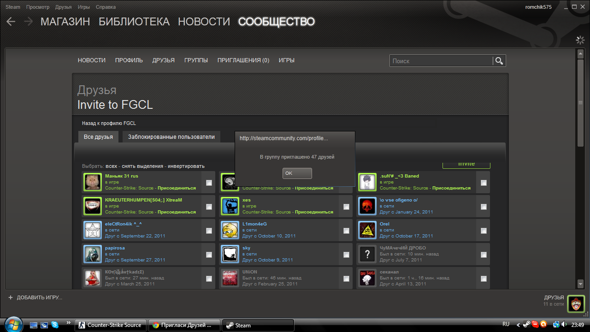Click the снять выделения link
Viewport: 590px width, 332px height.
(142, 166)
